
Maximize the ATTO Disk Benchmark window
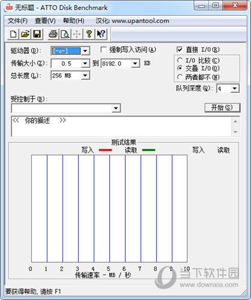pyautogui.click(x=216, y=6)
